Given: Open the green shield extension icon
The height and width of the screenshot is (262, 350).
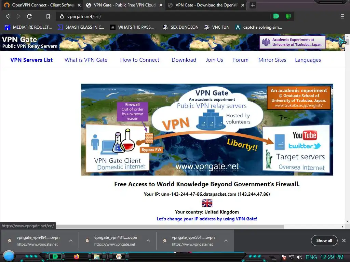Looking at the screenshot, I should [x=288, y=16].
